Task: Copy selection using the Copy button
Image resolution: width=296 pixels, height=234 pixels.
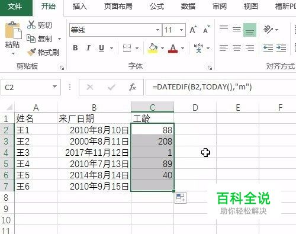Action: tap(40, 39)
